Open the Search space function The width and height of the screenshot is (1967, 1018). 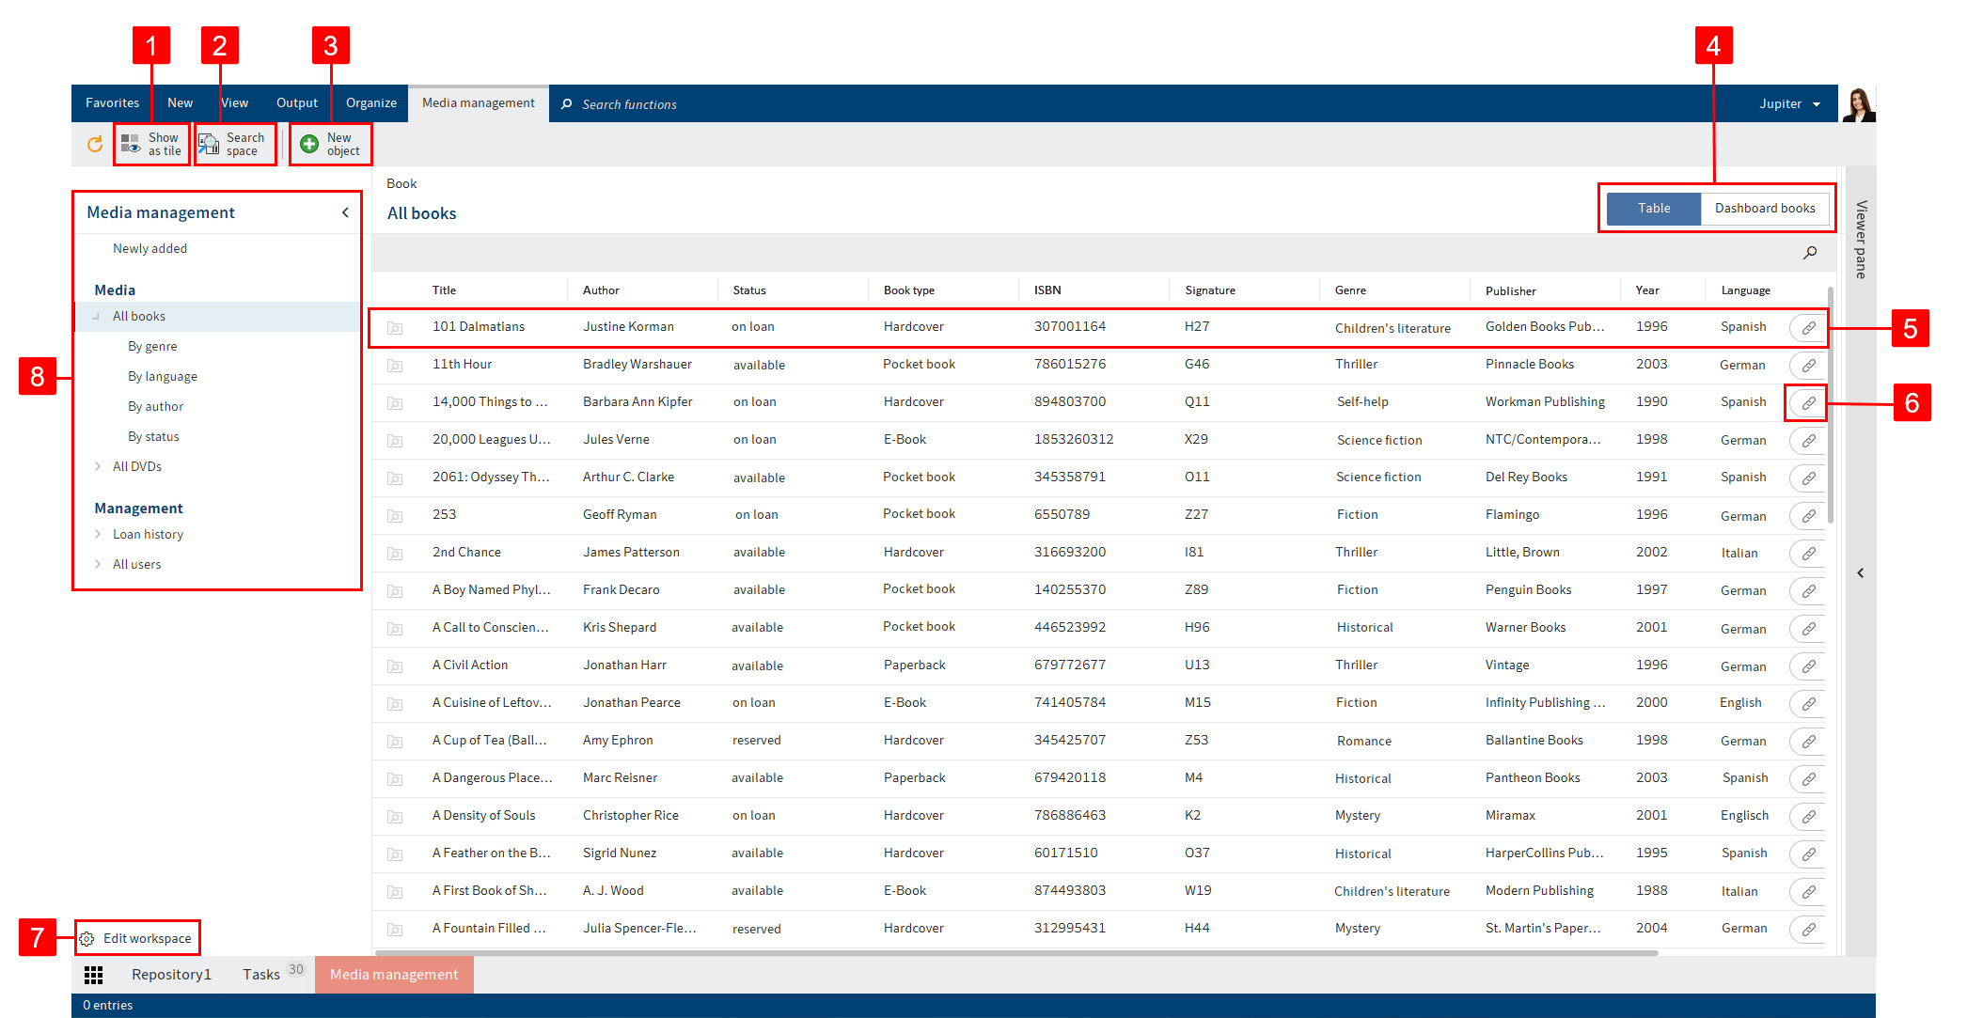click(235, 144)
